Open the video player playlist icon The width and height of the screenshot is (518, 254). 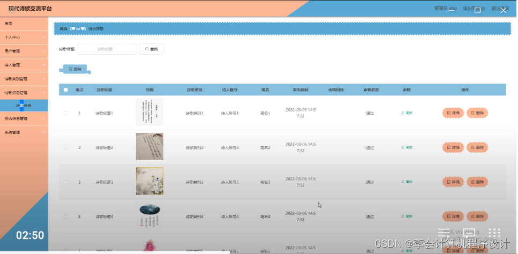coord(444,233)
